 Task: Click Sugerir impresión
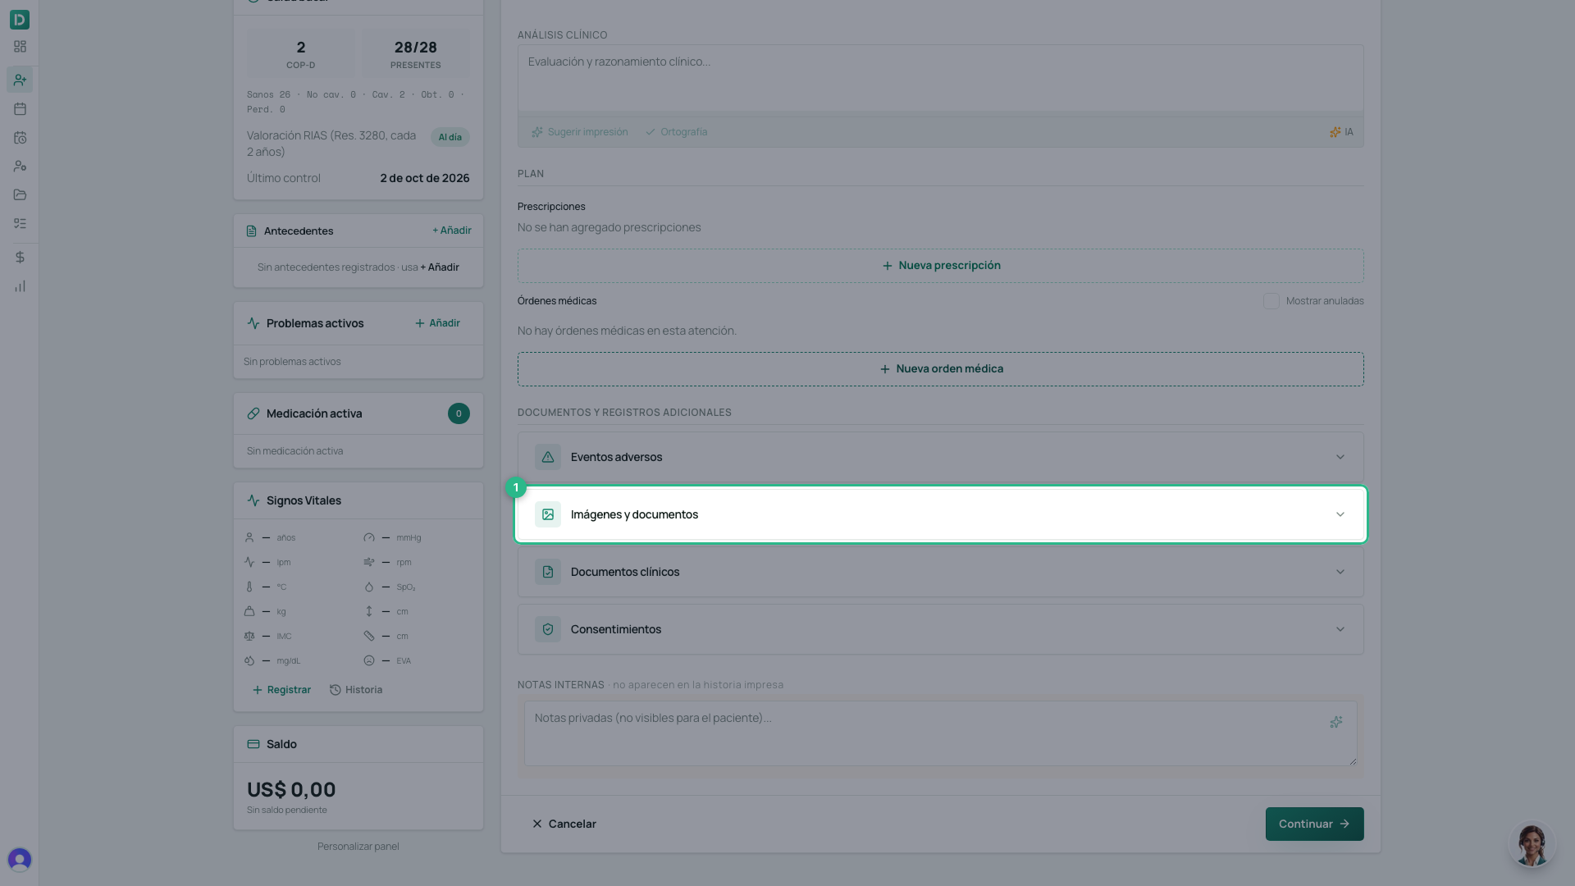[x=579, y=132]
